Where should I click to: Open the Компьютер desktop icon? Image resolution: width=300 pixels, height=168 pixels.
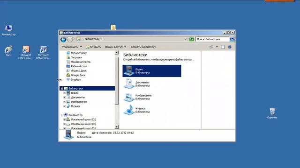[8, 30]
